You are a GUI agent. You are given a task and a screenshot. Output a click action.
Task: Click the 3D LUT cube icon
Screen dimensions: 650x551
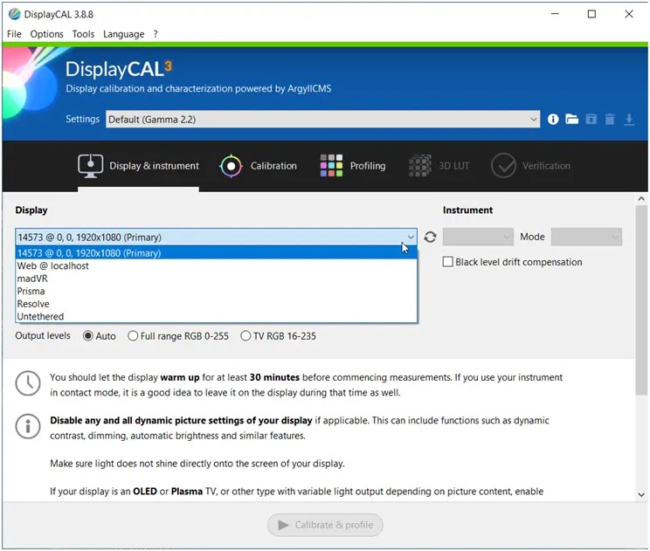[x=420, y=166]
